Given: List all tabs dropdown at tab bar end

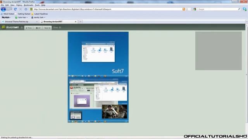Looking at the screenshot, I should (246, 22).
